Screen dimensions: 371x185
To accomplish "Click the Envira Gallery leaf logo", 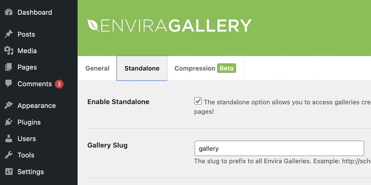I will (x=93, y=26).
